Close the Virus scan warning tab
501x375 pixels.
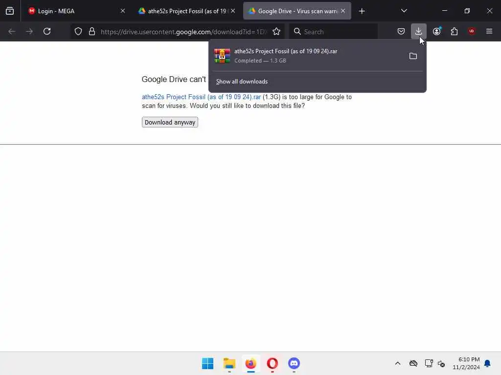(x=343, y=11)
